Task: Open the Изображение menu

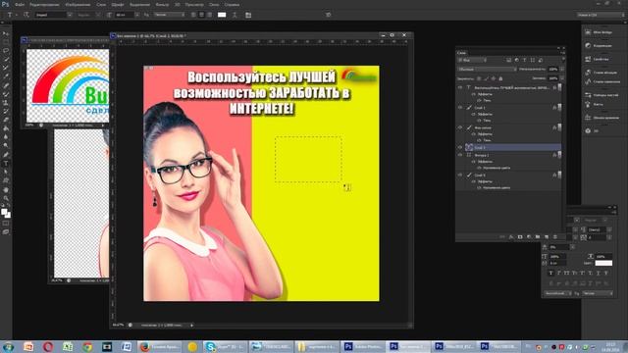Action: pos(78,4)
